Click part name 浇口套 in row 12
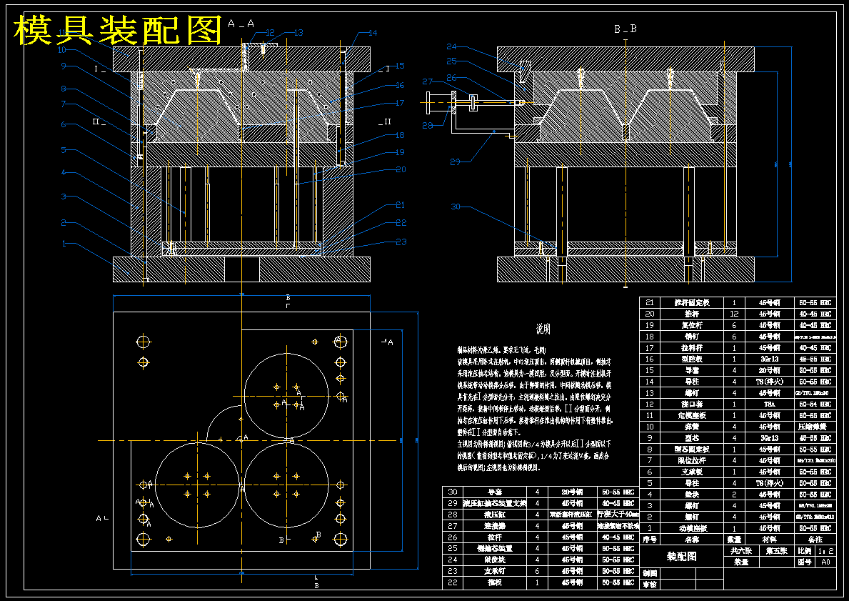 [x=691, y=404]
